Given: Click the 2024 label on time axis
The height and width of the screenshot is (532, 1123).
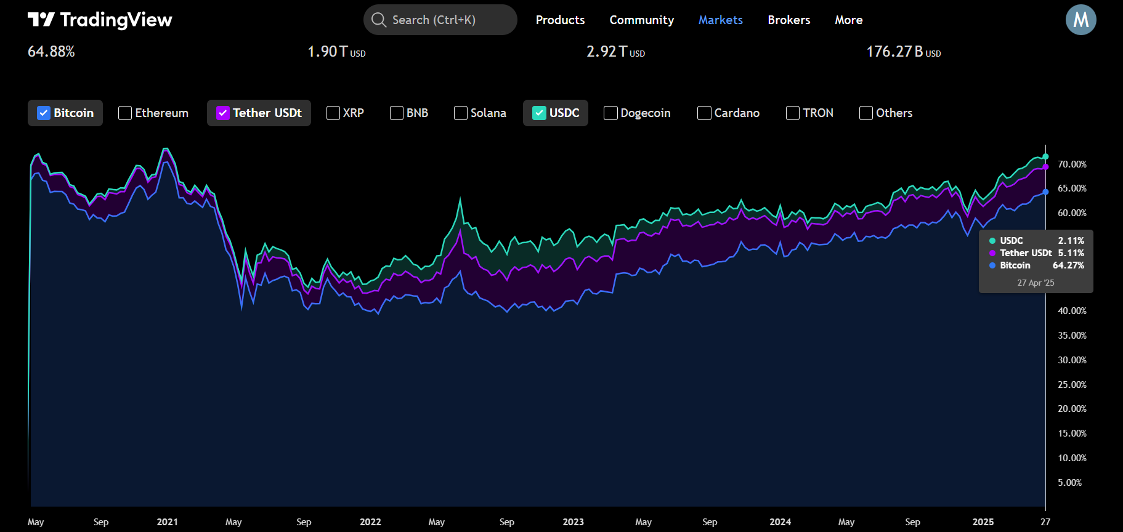Looking at the screenshot, I should click(x=780, y=522).
